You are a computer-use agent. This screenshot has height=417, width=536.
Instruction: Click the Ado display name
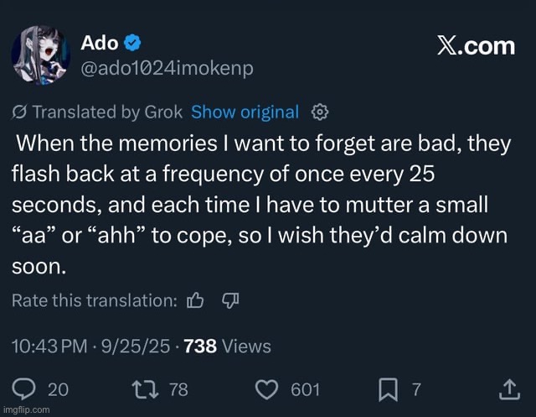(99, 43)
